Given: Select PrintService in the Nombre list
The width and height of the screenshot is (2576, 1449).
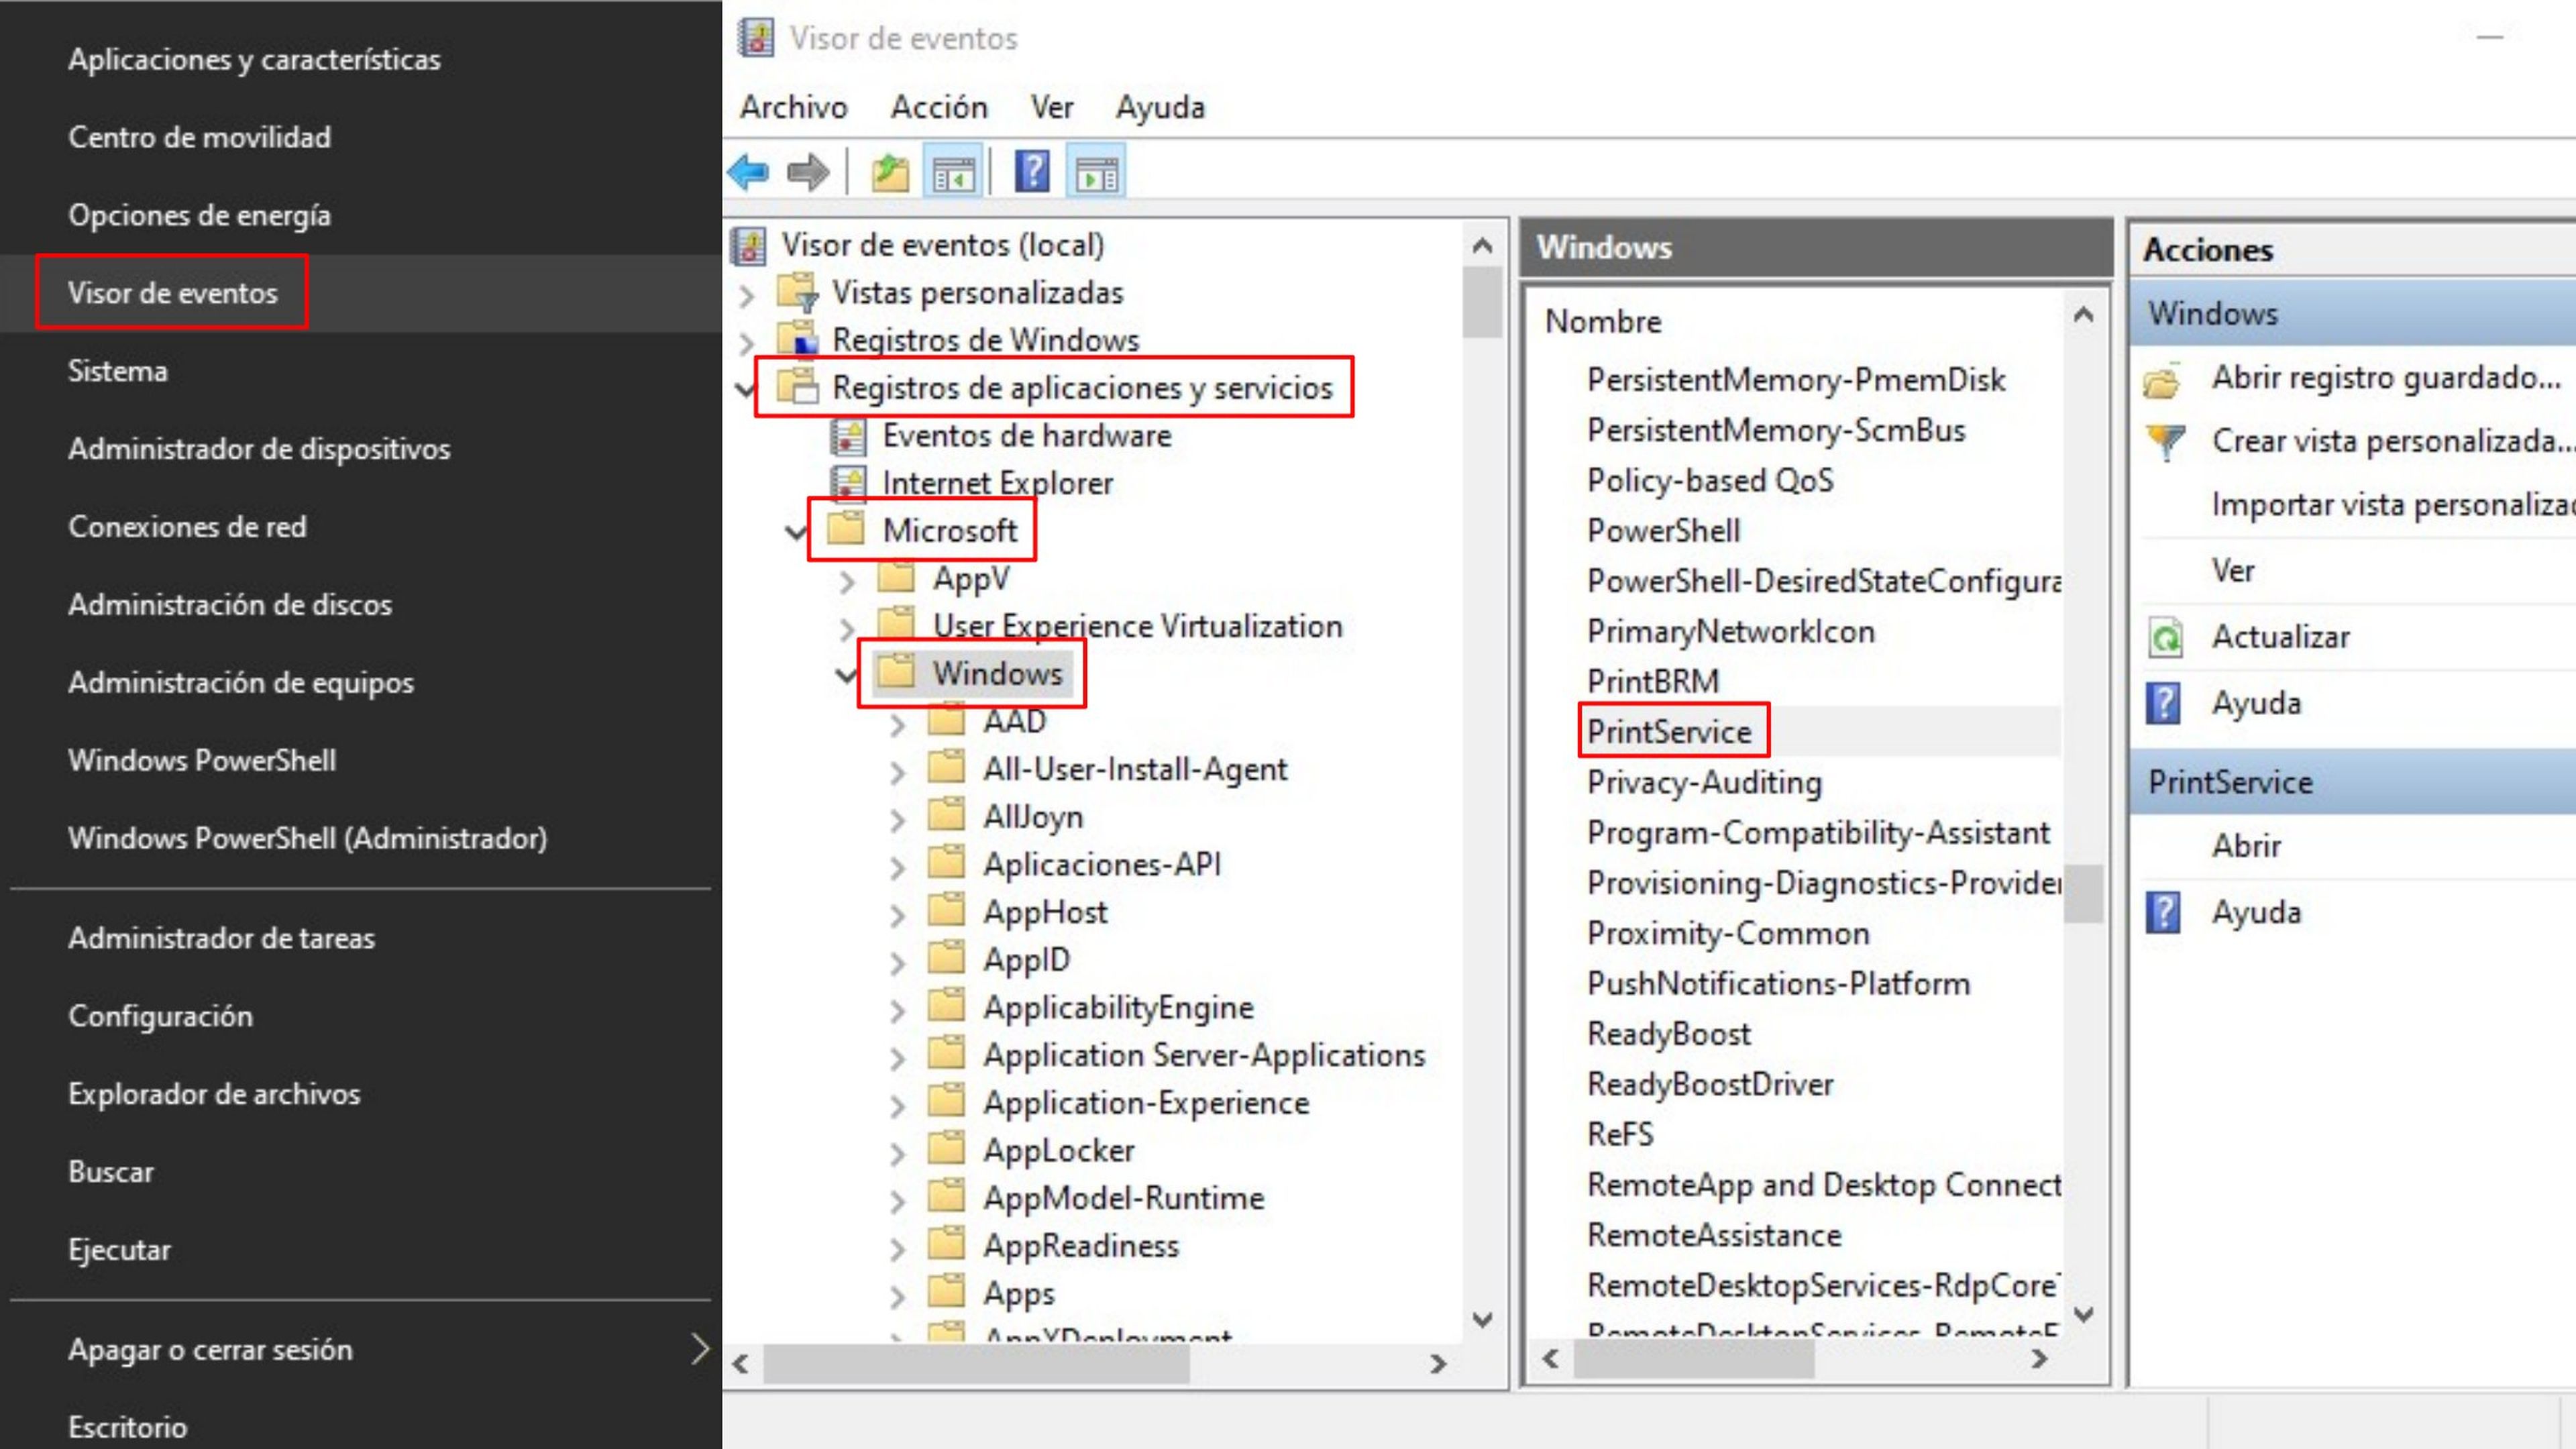Looking at the screenshot, I should pyautogui.click(x=1669, y=732).
